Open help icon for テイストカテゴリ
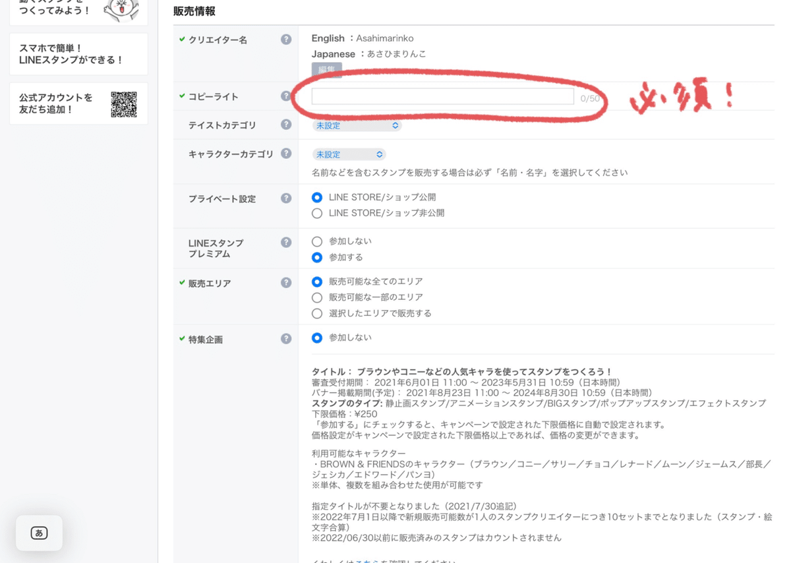The image size is (791, 563). [286, 125]
